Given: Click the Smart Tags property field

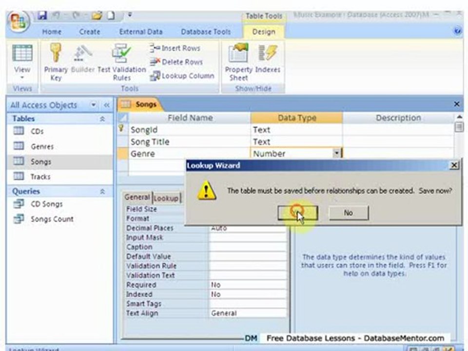Looking at the screenshot, I should (x=248, y=304).
